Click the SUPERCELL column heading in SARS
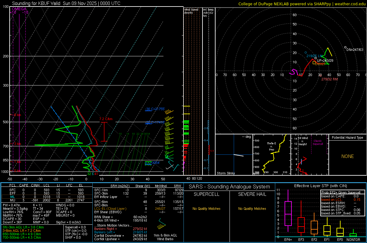 tap(207, 194)
